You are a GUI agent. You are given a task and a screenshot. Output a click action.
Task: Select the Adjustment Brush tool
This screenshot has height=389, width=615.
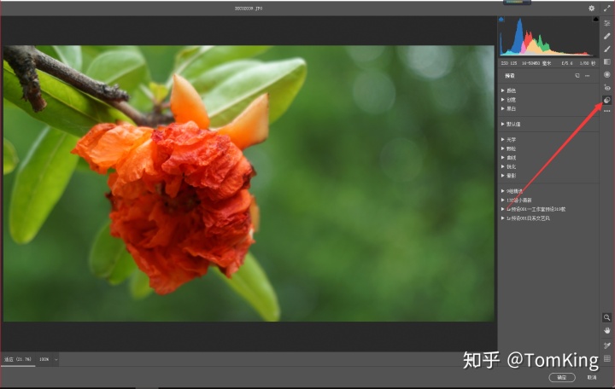(607, 49)
